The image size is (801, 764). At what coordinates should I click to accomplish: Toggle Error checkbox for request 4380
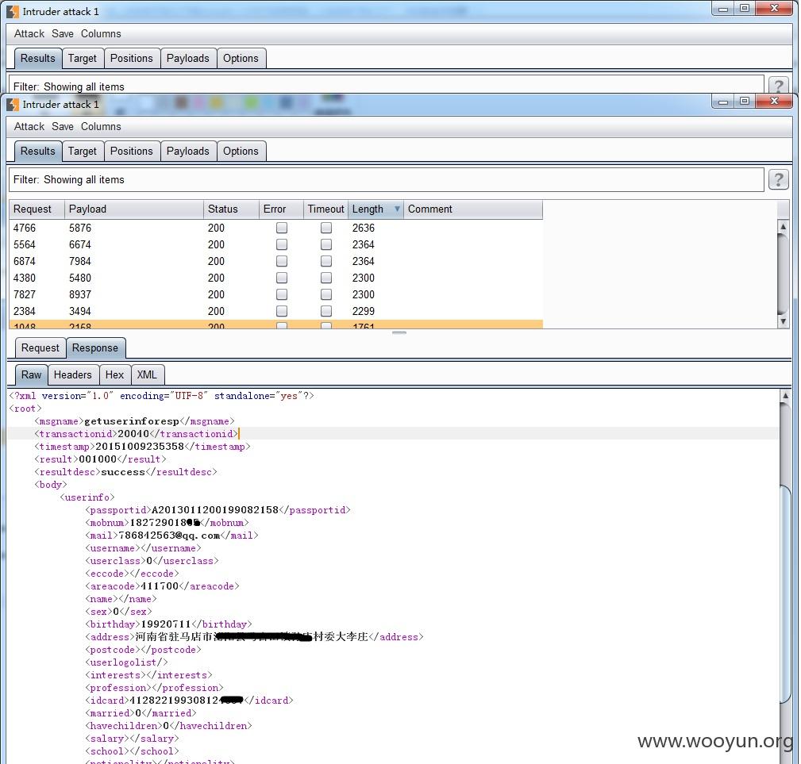[x=282, y=278]
